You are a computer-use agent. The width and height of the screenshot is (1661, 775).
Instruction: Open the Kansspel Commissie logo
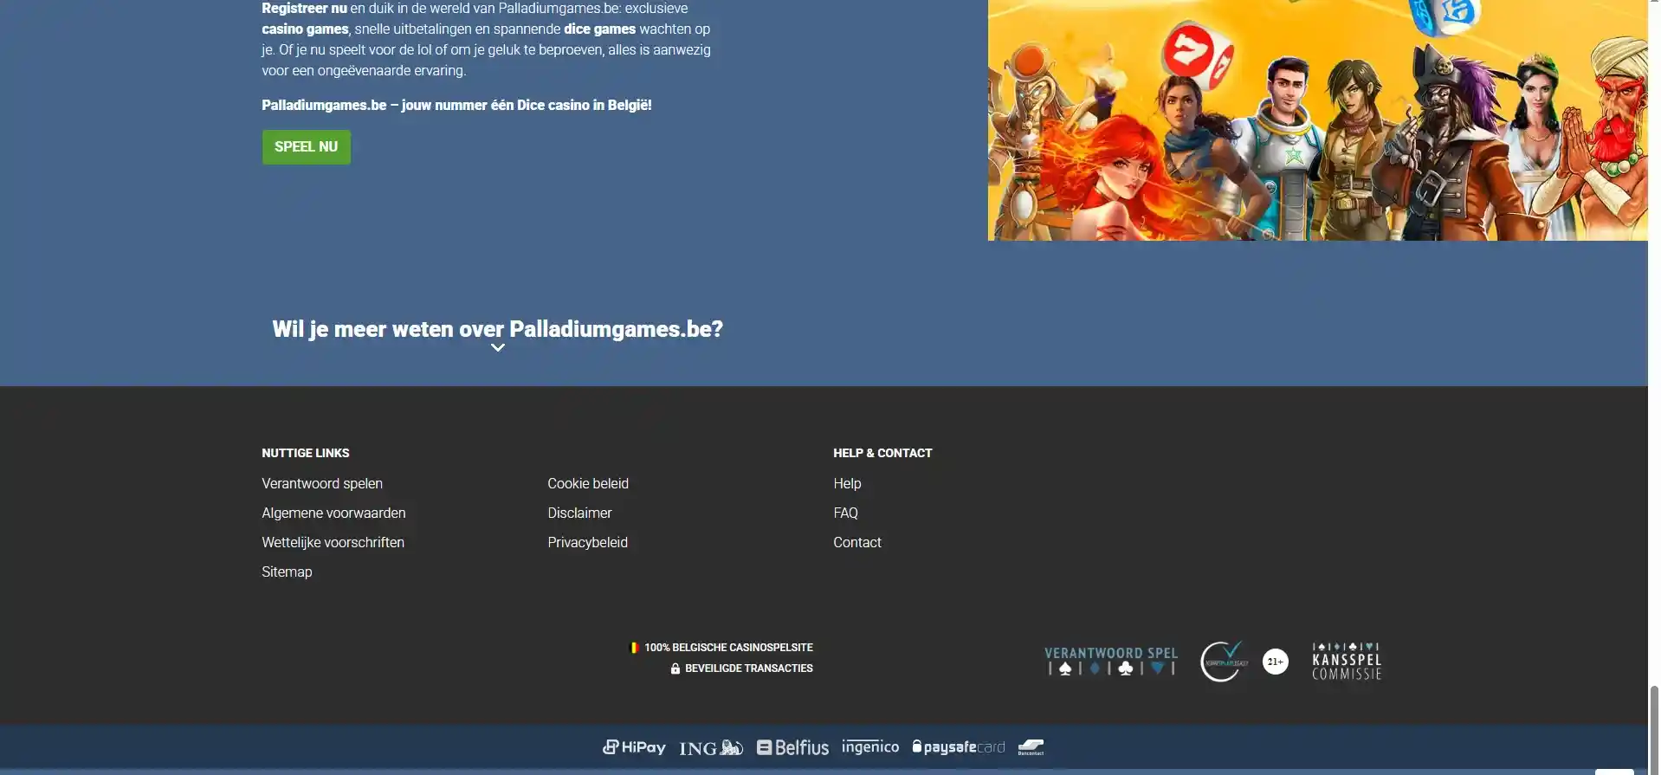(1346, 662)
